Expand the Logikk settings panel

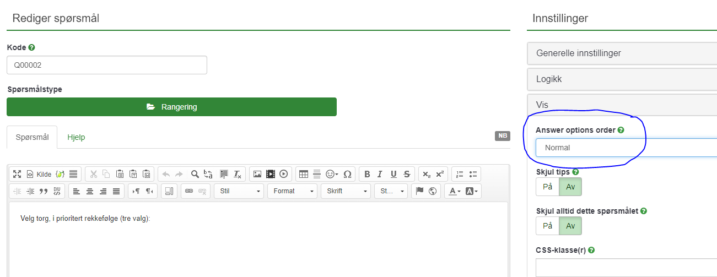point(622,79)
